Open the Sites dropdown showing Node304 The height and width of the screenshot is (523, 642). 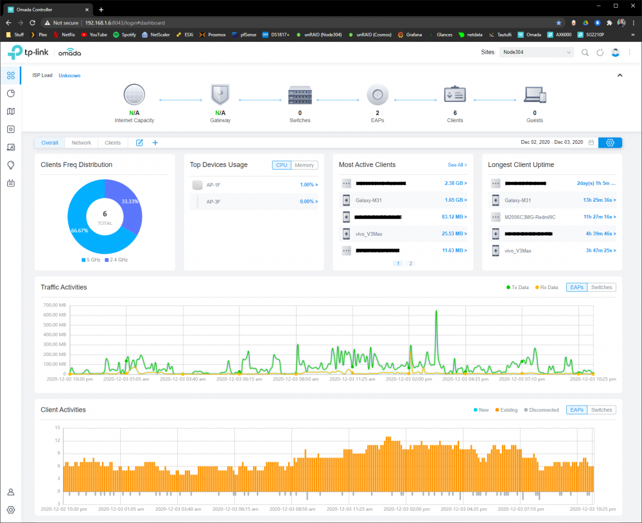[537, 52]
